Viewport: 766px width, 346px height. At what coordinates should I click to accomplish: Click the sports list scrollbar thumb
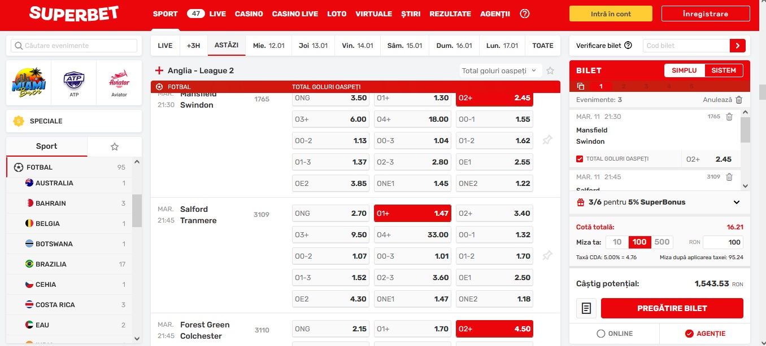[137, 211]
